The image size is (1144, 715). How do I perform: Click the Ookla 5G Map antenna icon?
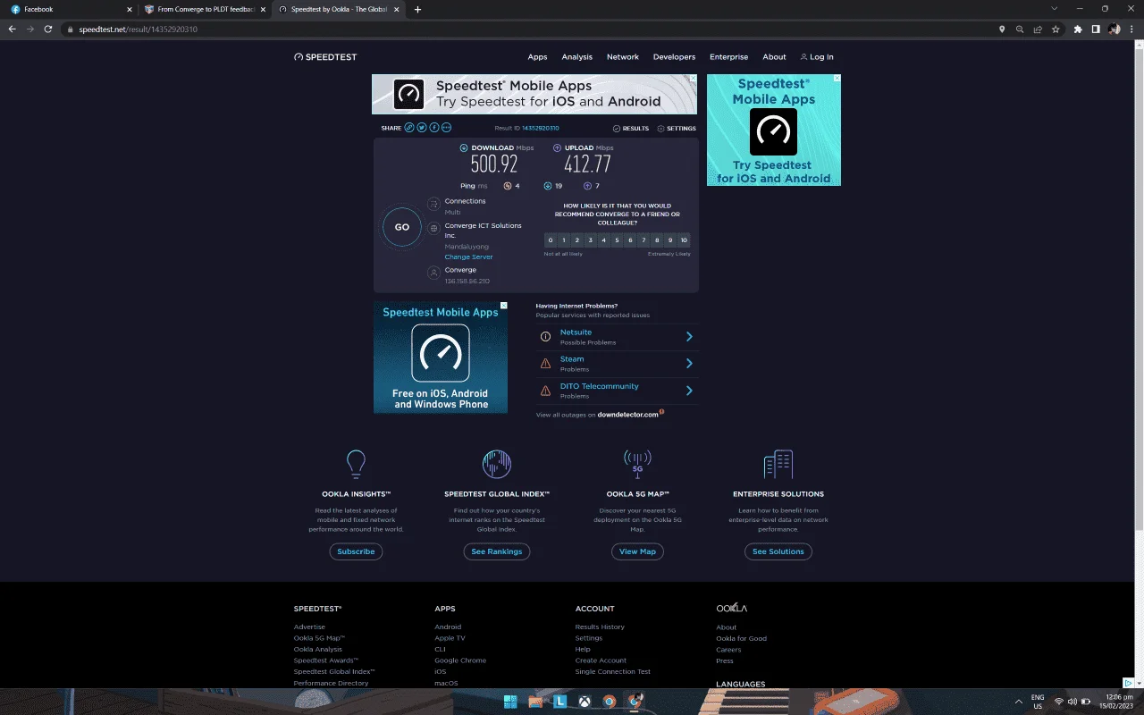click(x=637, y=464)
